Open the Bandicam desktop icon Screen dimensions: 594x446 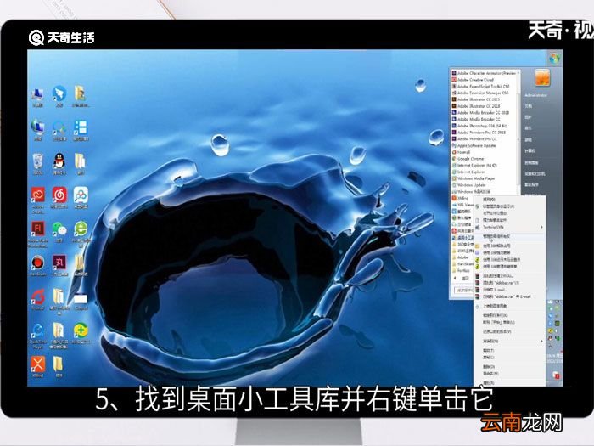[x=37, y=264]
